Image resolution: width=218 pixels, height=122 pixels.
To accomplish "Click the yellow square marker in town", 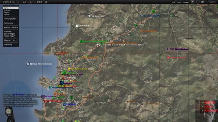I will coord(69,69).
